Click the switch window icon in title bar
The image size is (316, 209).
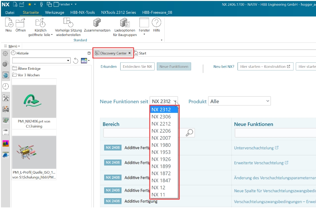pos(49,4)
